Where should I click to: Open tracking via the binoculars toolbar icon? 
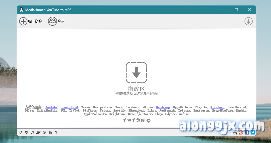tap(52, 21)
